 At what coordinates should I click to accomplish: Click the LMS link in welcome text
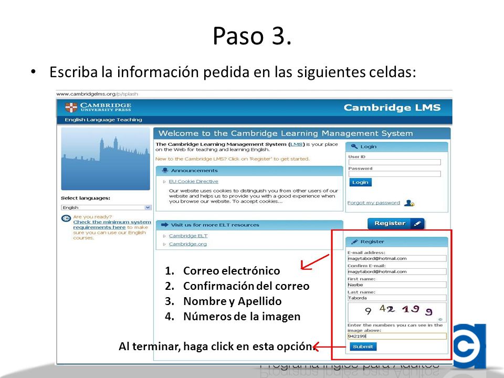[296, 144]
